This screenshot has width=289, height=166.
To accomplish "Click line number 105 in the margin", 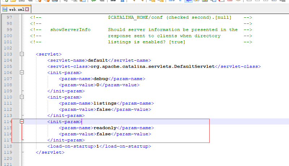I will [8, 66].
